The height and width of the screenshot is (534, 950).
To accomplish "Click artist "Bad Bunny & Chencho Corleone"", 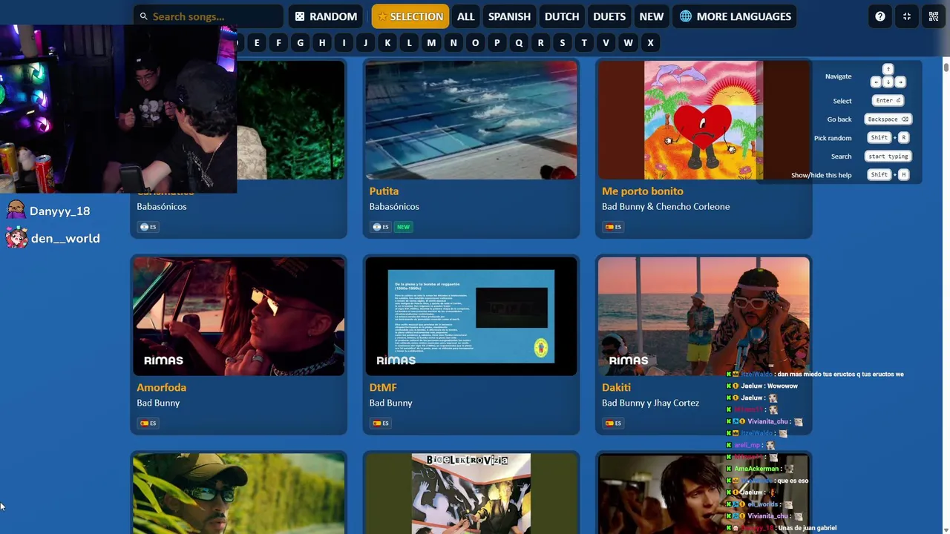I will [x=666, y=207].
